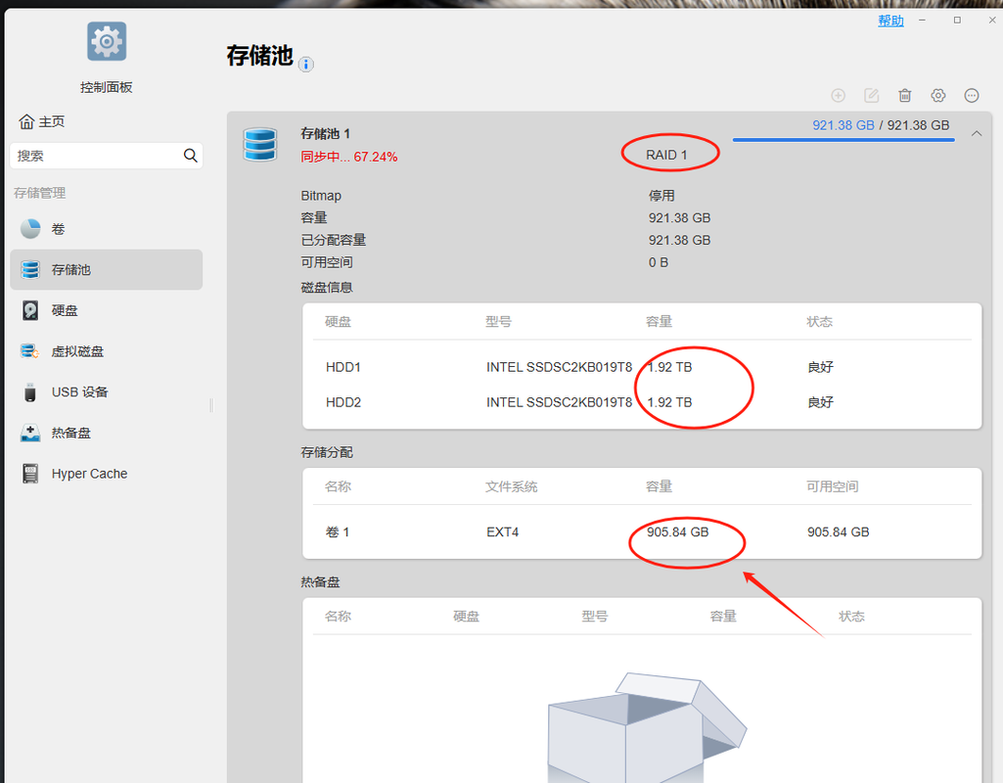Click the Hyper Cache icon
The width and height of the screenshot is (1003, 783).
click(x=30, y=474)
